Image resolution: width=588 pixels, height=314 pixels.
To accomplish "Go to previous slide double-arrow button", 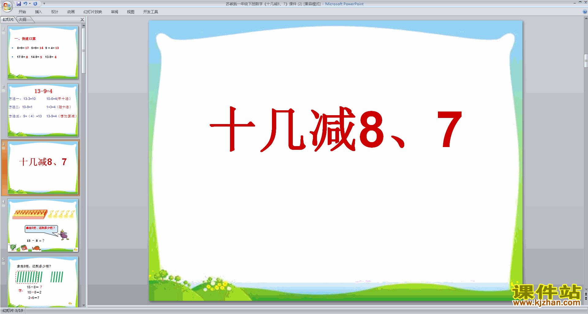I will (586, 294).
